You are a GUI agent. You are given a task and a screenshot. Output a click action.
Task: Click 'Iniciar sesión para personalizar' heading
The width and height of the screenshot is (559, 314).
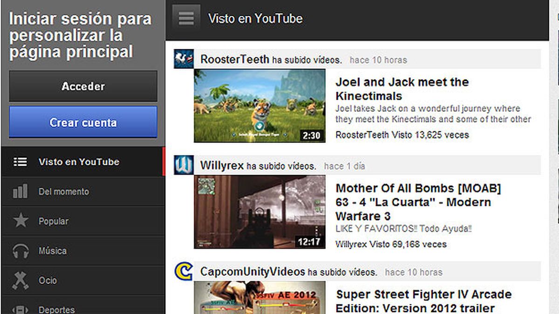80,35
